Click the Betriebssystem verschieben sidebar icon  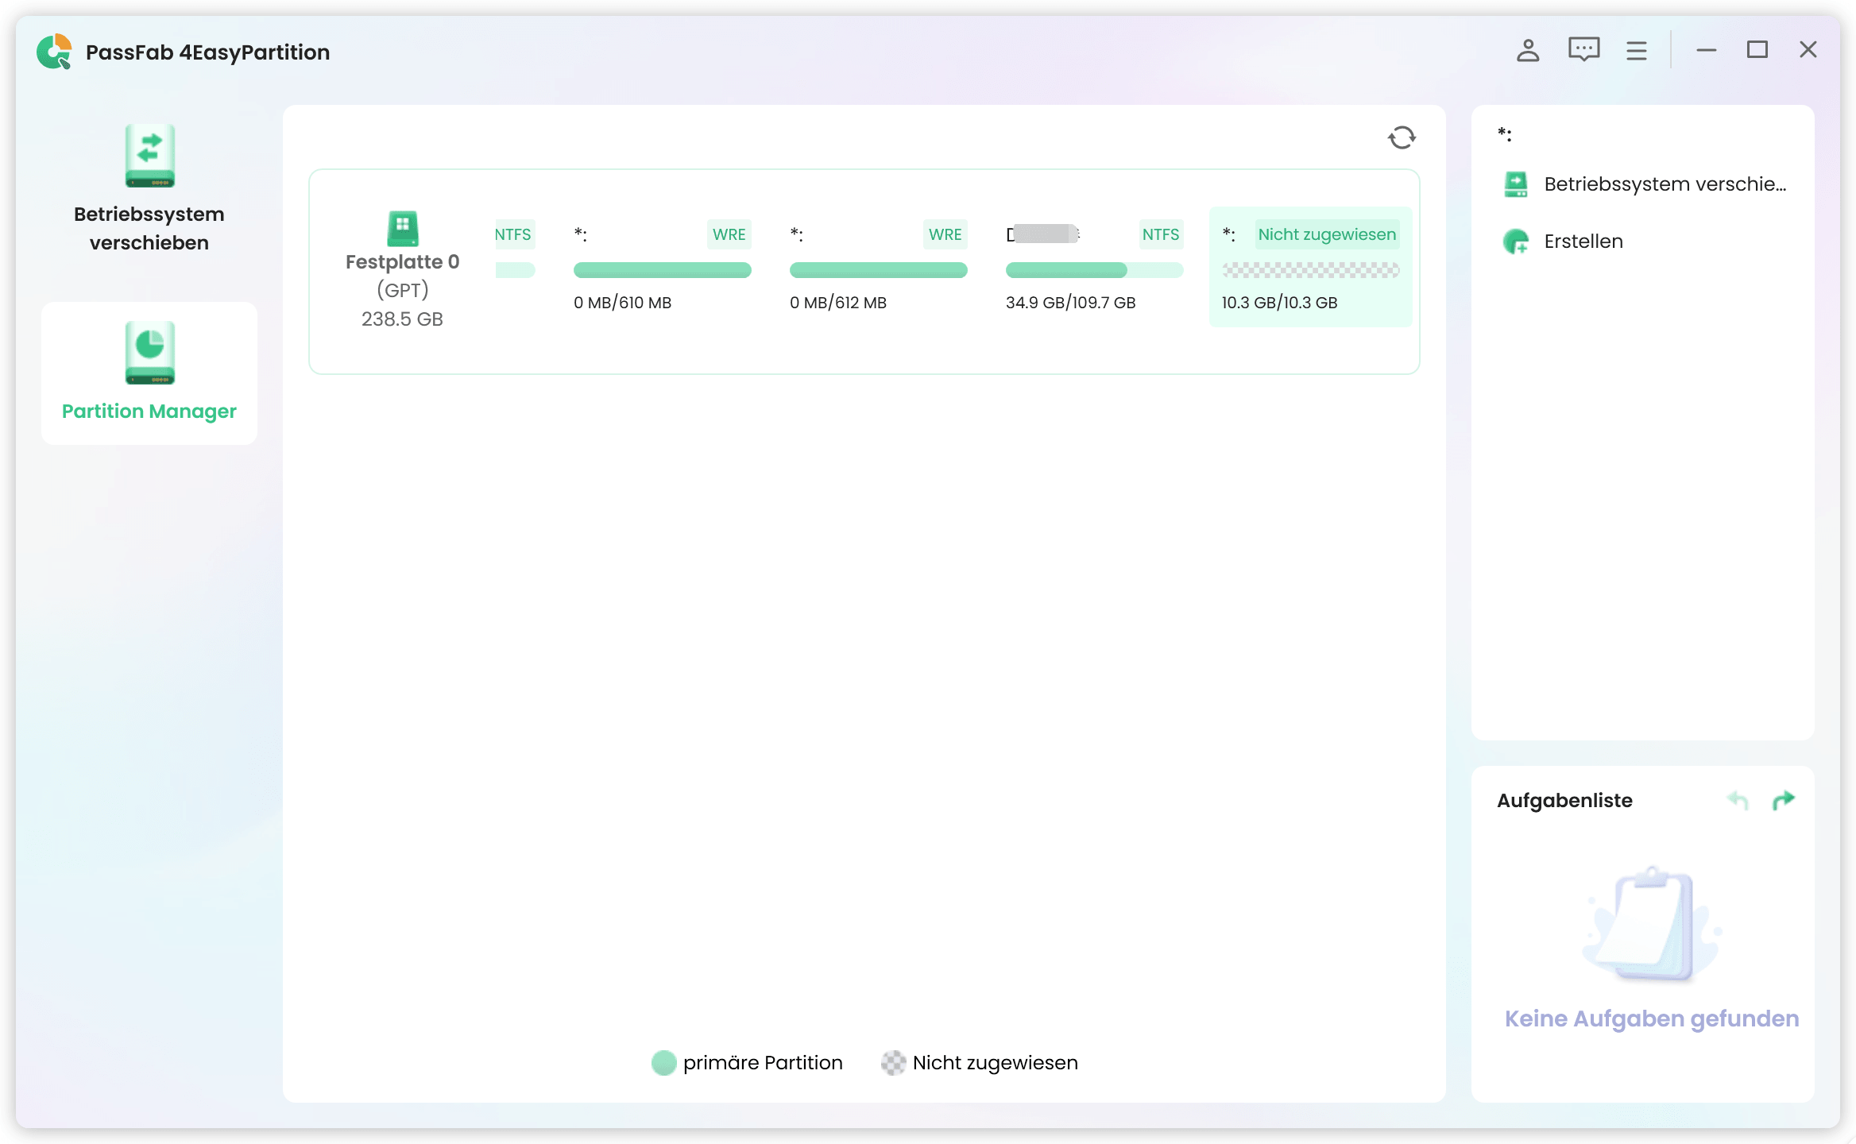(x=149, y=157)
